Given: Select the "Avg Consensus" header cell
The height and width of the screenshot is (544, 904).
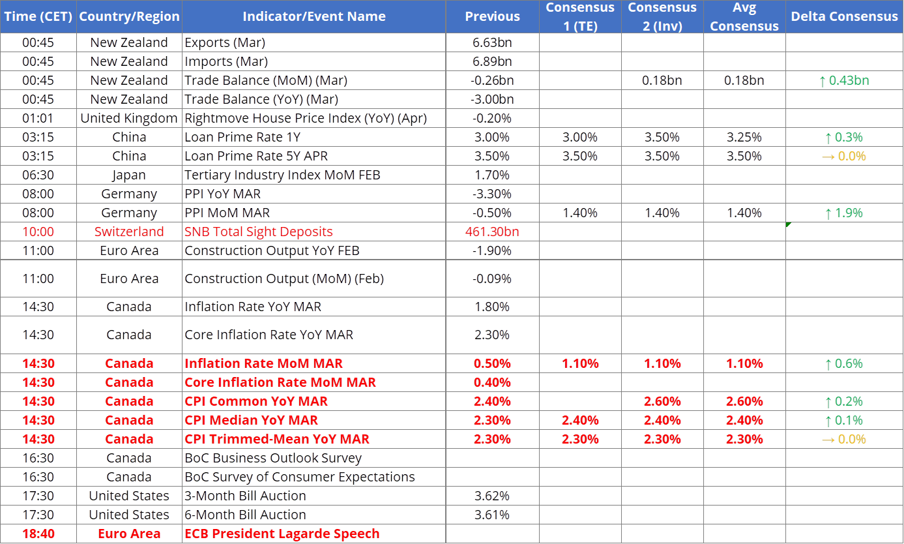Looking at the screenshot, I should pyautogui.click(x=744, y=16).
